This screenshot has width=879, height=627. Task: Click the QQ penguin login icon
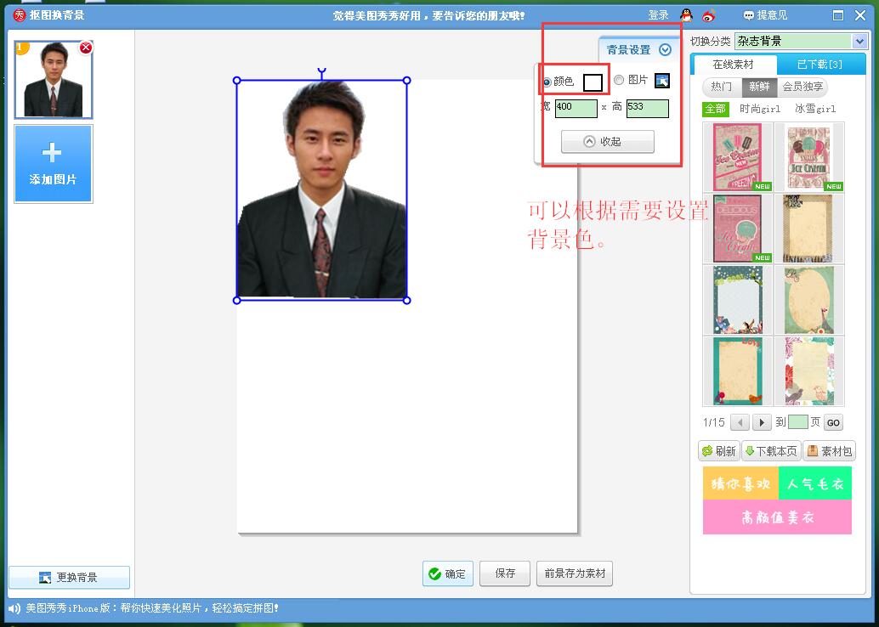coord(686,14)
